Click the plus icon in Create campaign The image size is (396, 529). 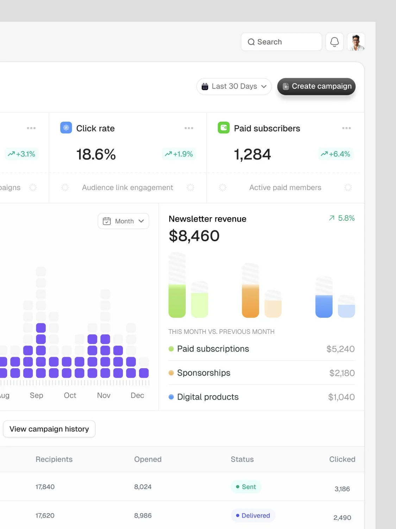tap(286, 86)
